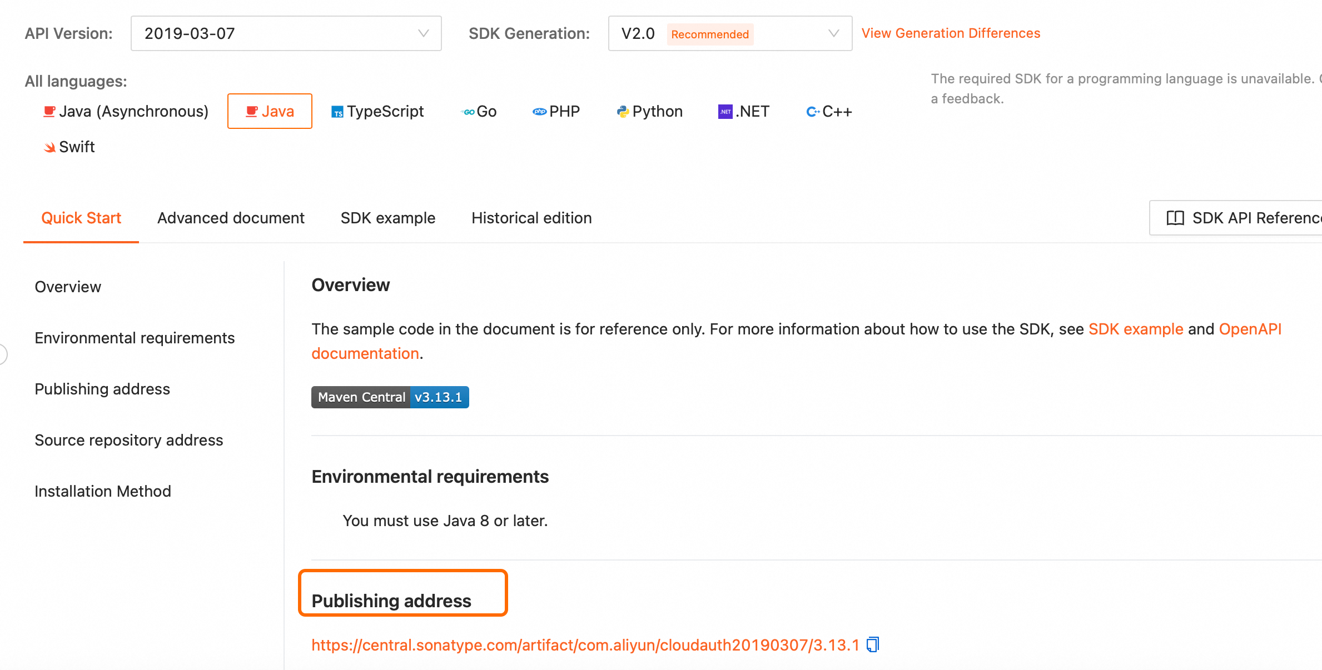1322x670 pixels.
Task: Pick the Python language option
Action: pyautogui.click(x=649, y=111)
